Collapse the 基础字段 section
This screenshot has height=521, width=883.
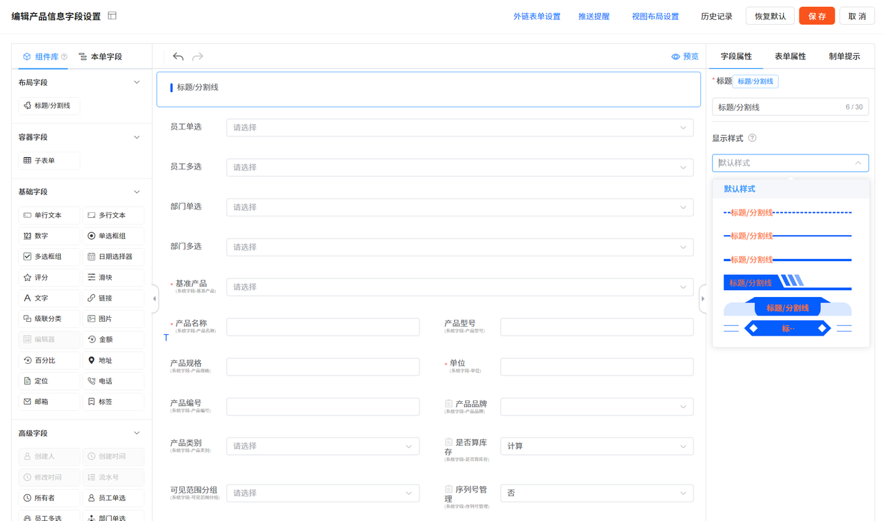pos(136,192)
